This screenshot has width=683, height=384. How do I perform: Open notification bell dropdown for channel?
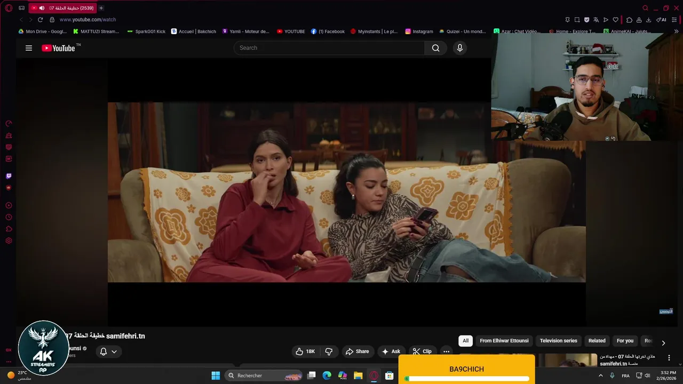point(108,351)
